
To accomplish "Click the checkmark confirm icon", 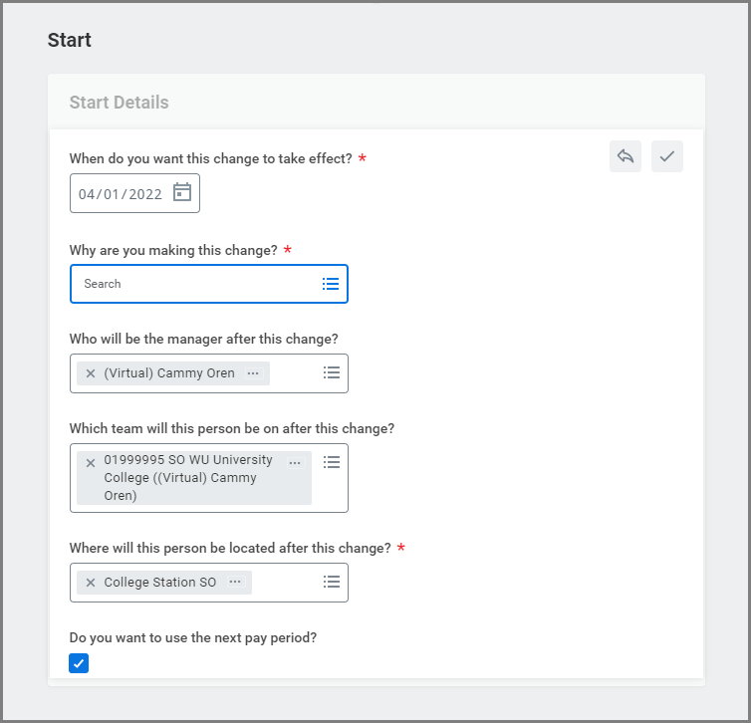I will (x=667, y=156).
